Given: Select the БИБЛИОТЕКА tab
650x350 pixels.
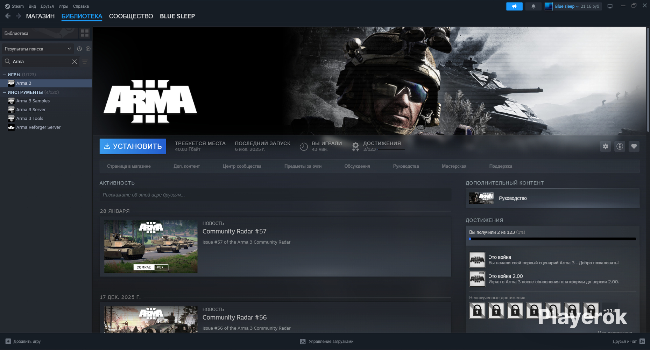Looking at the screenshot, I should click(82, 16).
